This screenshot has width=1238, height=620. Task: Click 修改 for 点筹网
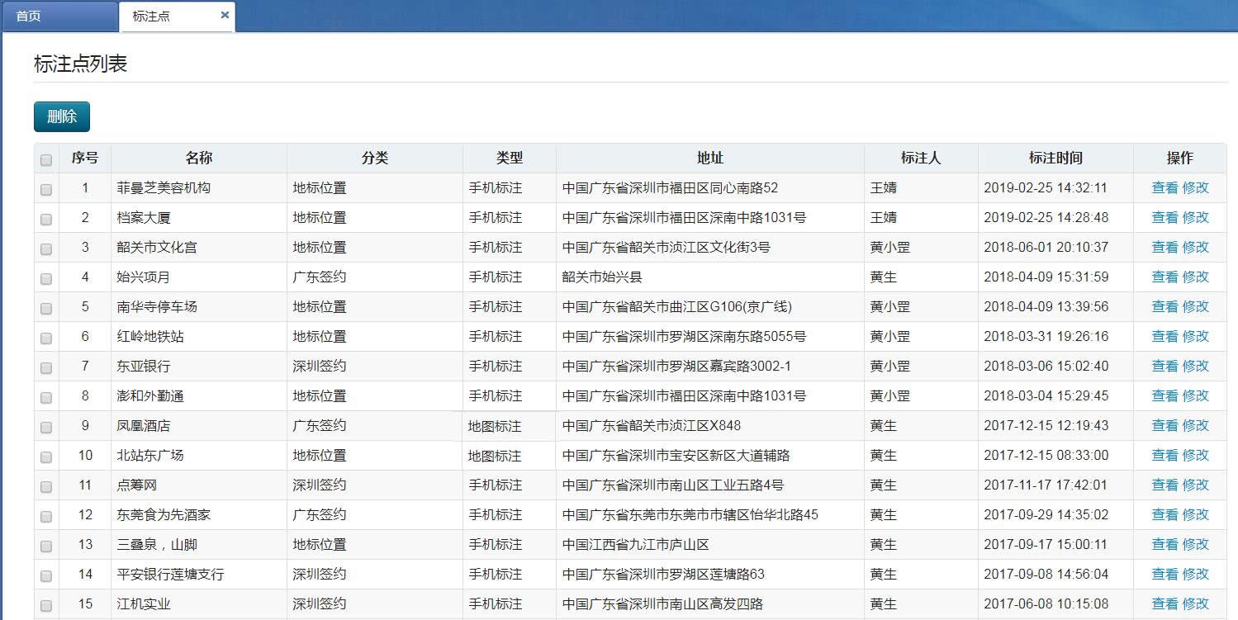1195,485
